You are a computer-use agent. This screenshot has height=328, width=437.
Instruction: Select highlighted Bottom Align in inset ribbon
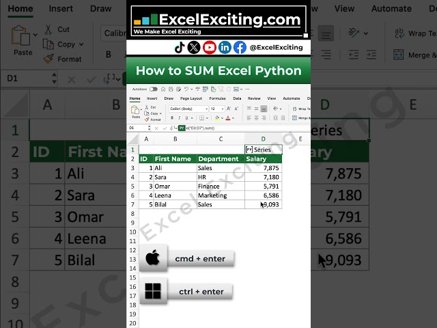(x=264, y=109)
